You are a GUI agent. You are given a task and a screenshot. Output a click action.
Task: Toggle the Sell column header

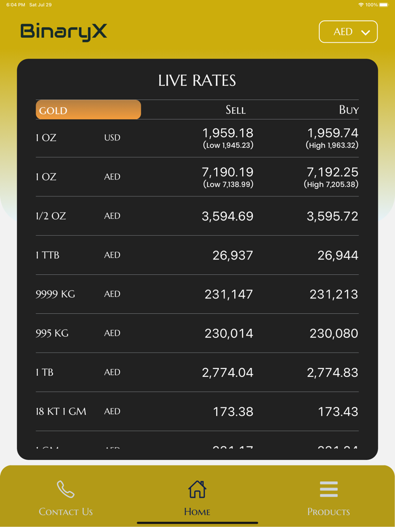[x=236, y=109]
